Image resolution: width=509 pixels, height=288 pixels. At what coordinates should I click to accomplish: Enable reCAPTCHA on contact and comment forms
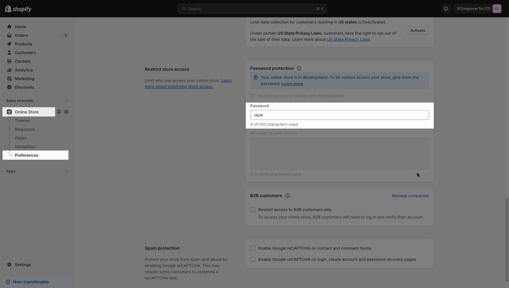(253, 248)
